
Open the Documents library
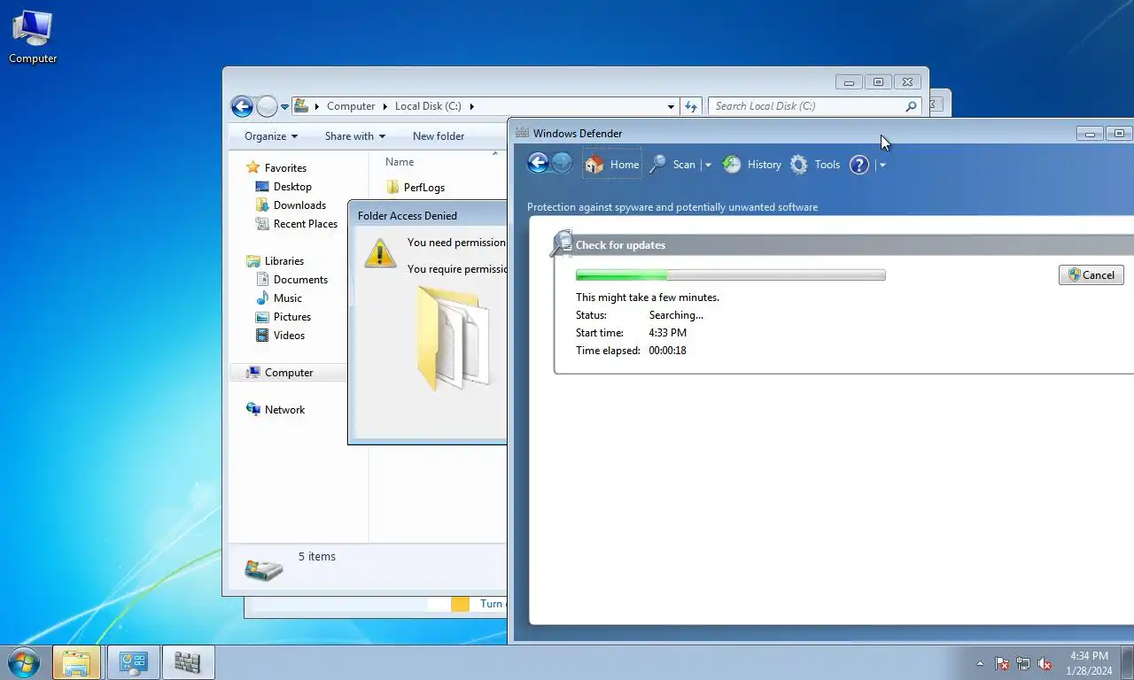(x=300, y=279)
